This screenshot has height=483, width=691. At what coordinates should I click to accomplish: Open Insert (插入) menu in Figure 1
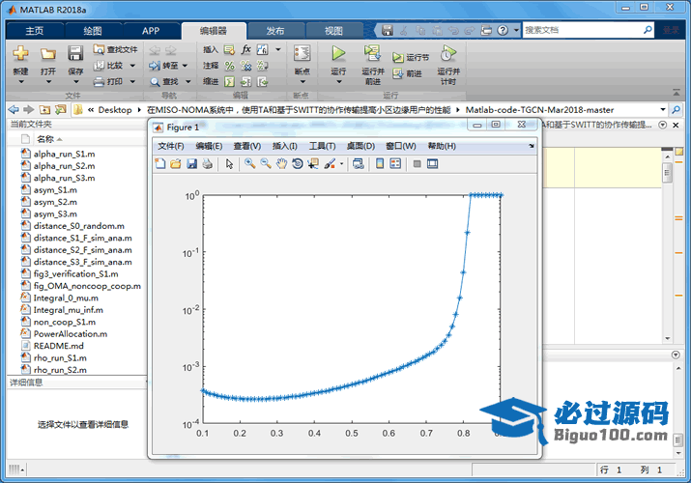[285, 146]
